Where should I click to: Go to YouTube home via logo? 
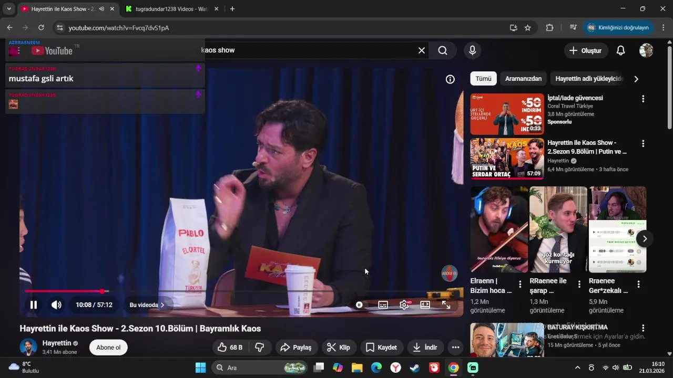click(x=52, y=50)
